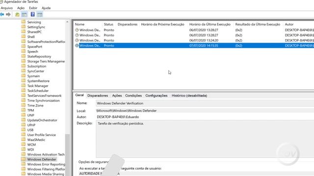
Task: Toggle the console tree pane toolbar icon
Action: [x=24, y=14]
